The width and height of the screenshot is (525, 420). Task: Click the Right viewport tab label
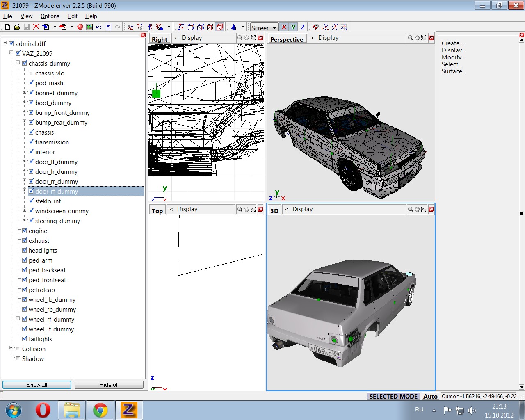tap(160, 39)
